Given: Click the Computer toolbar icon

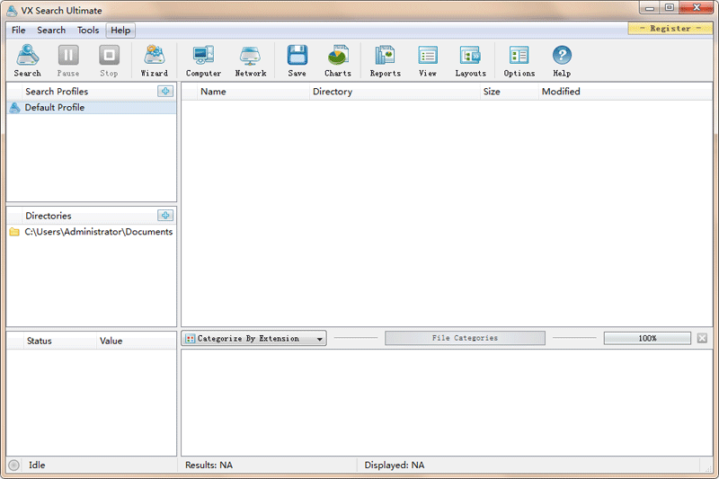Looking at the screenshot, I should point(203,60).
